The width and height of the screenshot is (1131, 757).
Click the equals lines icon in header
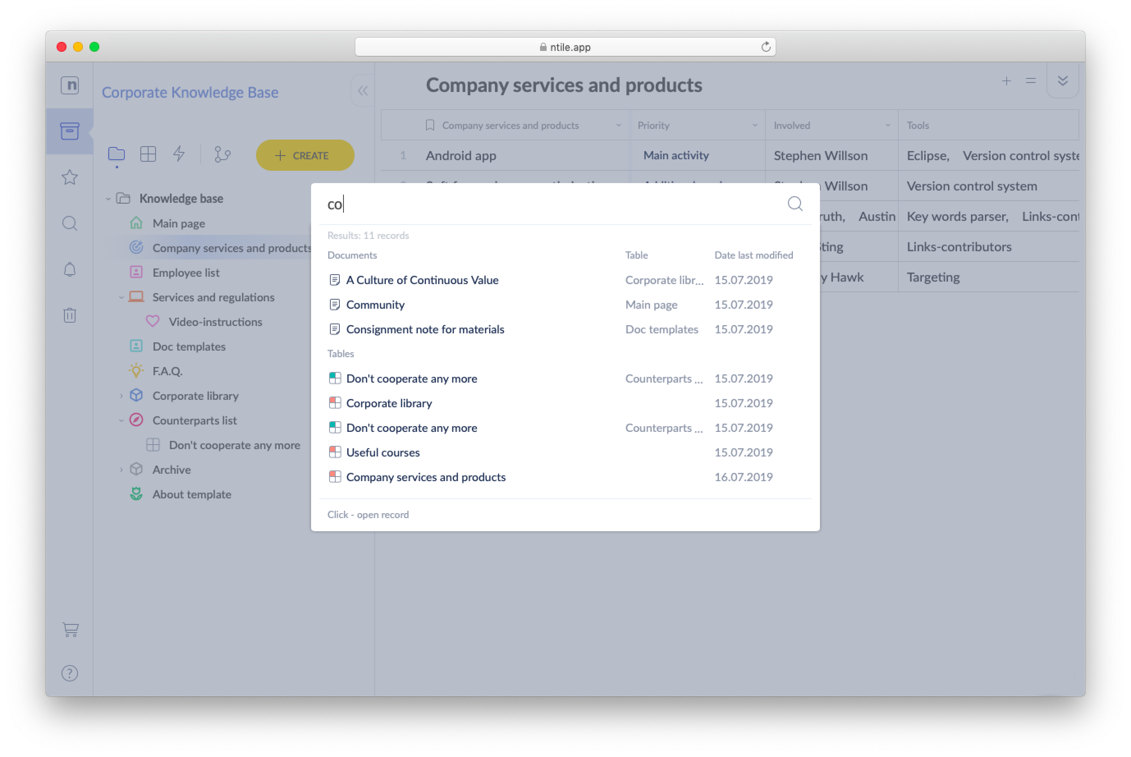(1030, 81)
